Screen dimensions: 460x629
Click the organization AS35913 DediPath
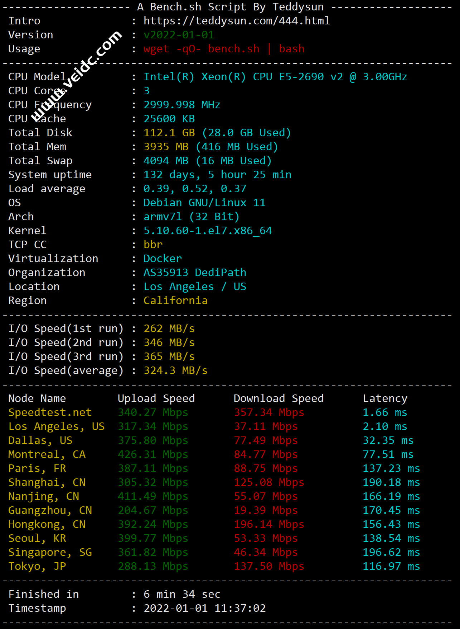pos(195,273)
